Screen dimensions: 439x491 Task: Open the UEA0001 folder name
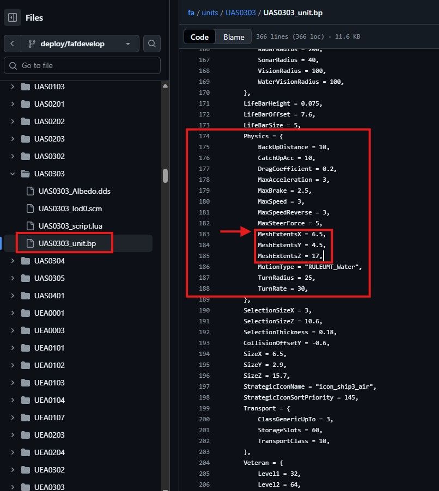(49, 313)
